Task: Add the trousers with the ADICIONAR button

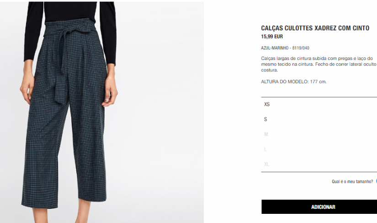Action: 319,207
